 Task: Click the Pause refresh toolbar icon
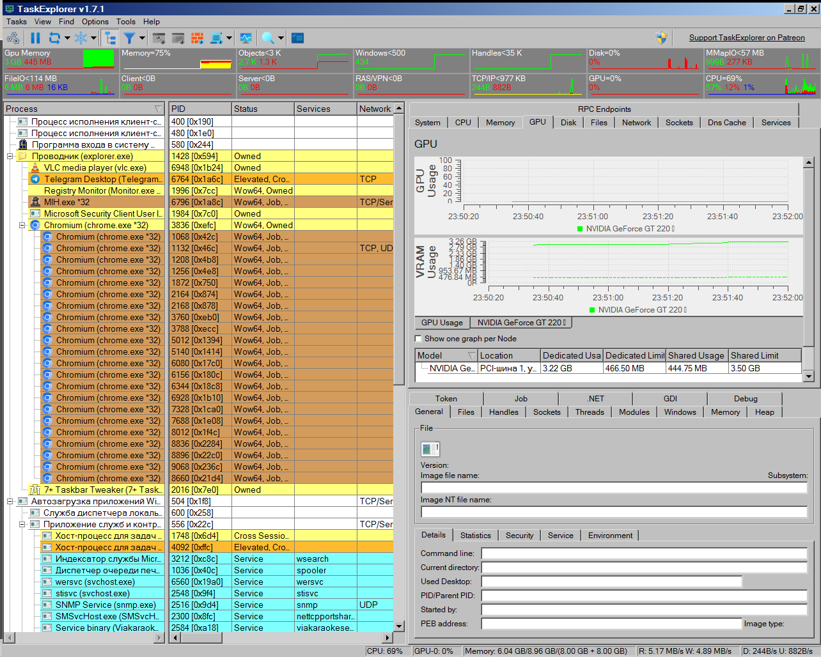click(36, 38)
